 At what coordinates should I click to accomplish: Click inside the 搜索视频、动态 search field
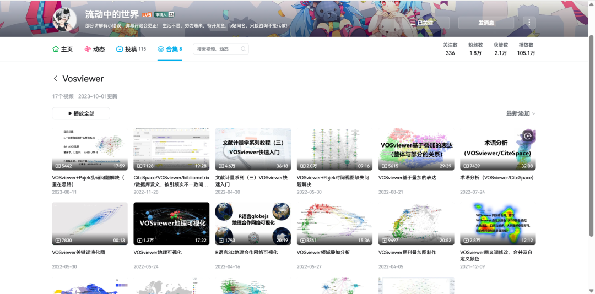click(217, 49)
